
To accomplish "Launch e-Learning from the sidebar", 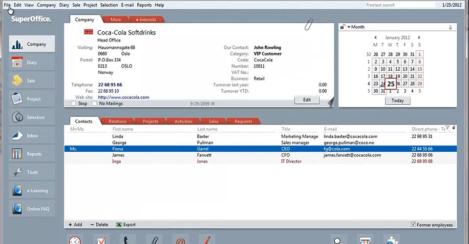I will (x=32, y=190).
